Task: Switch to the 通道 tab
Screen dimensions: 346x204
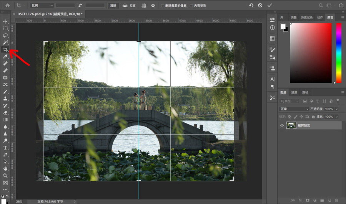Action: pyautogui.click(x=294, y=92)
